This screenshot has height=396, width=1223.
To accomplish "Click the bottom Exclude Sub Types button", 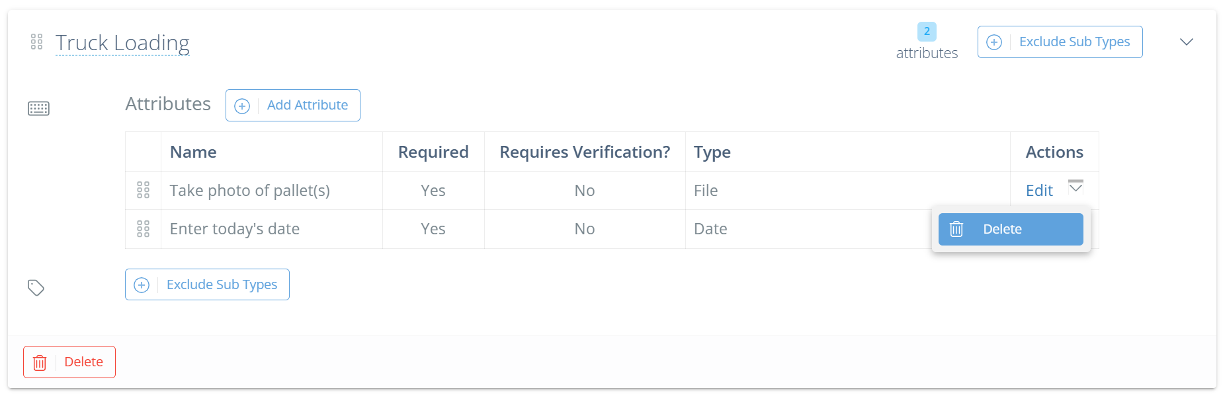I will click(x=207, y=284).
